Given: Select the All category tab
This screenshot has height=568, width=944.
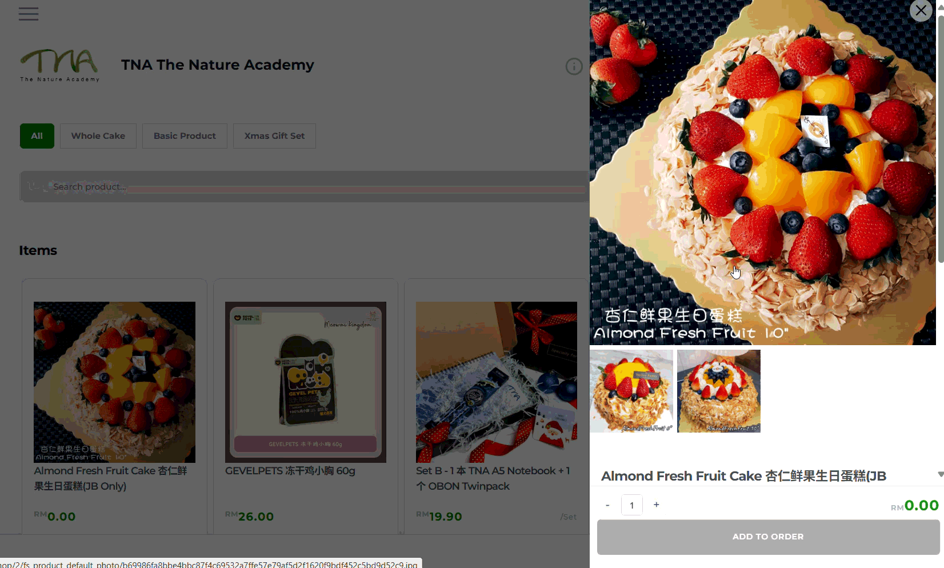Looking at the screenshot, I should (x=37, y=136).
